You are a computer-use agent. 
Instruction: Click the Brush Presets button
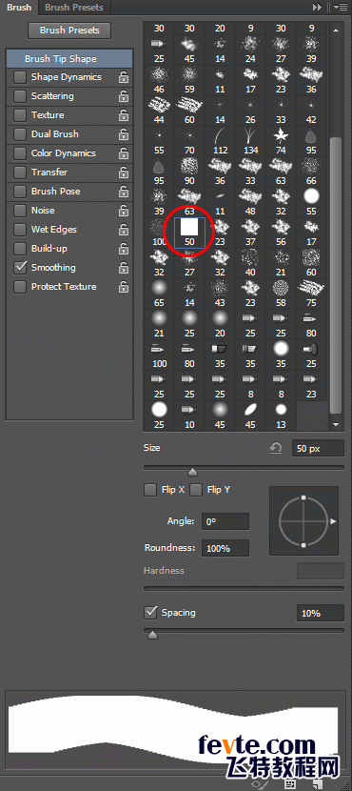[69, 30]
